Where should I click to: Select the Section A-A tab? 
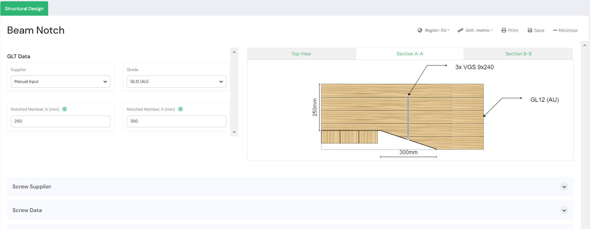[409, 54]
